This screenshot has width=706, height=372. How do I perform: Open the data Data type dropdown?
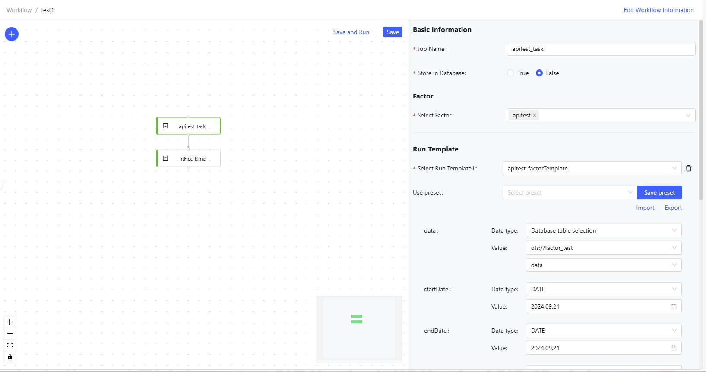point(603,230)
